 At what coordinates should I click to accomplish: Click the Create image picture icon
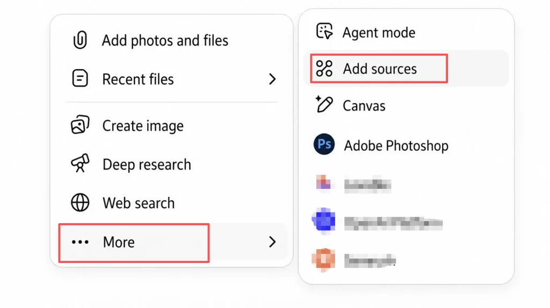pos(80,124)
